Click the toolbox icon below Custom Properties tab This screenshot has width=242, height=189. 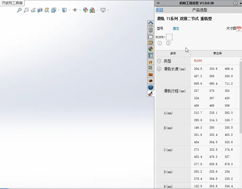pyautogui.click(x=151, y=62)
